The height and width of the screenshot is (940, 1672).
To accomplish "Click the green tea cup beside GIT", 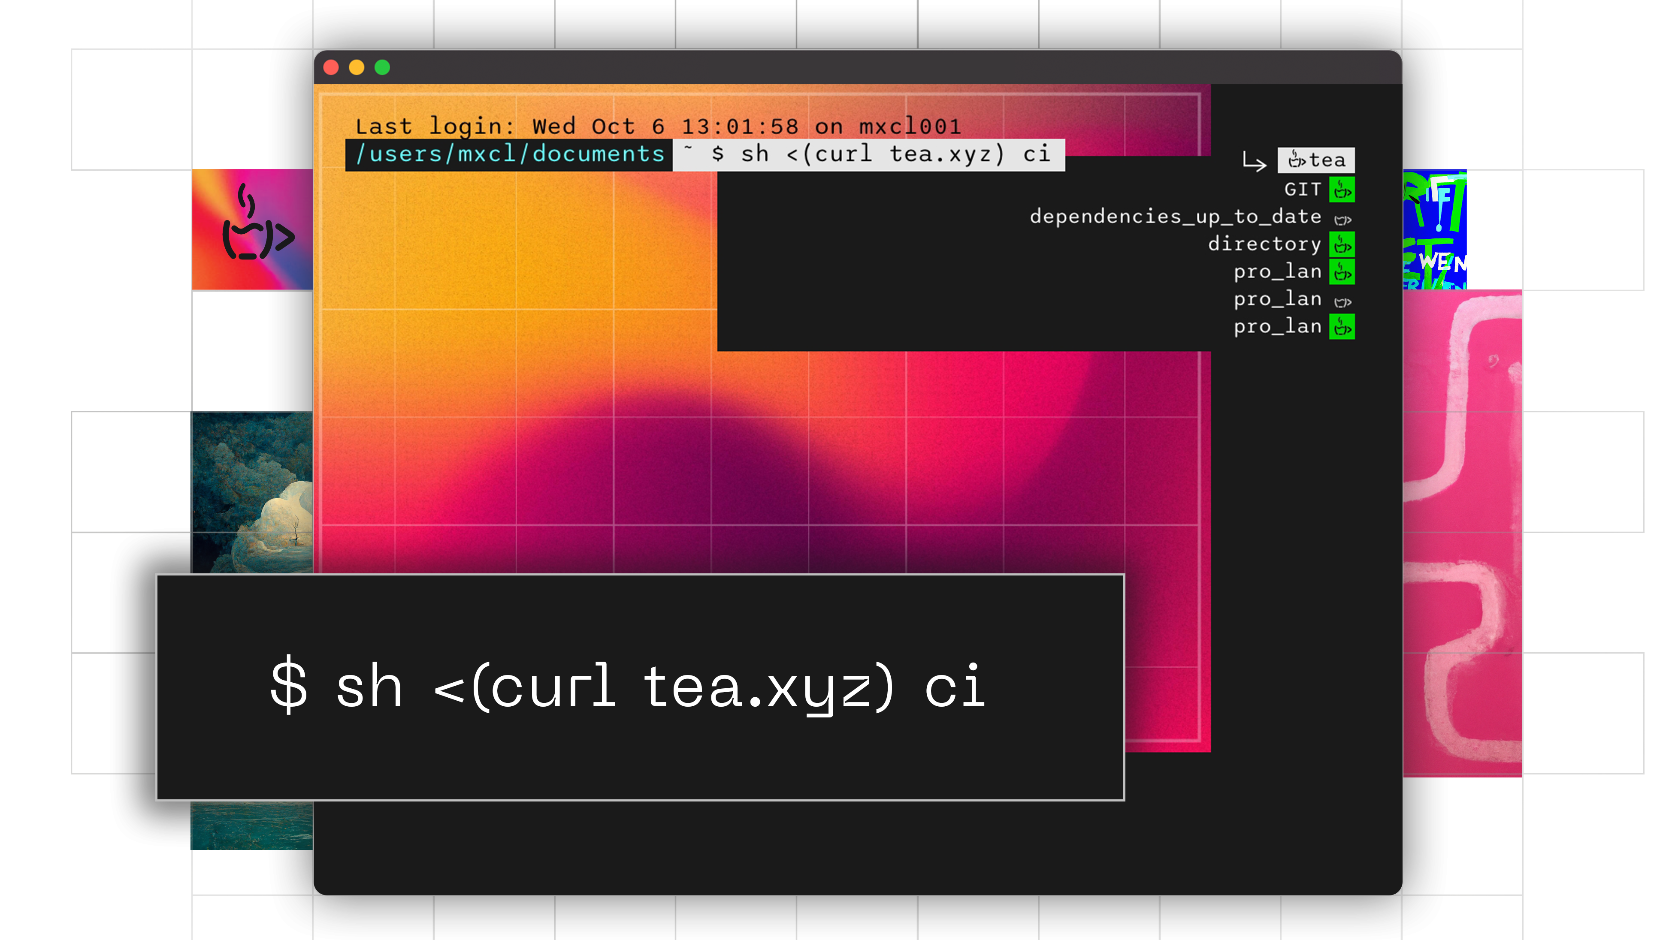I will (x=1342, y=190).
